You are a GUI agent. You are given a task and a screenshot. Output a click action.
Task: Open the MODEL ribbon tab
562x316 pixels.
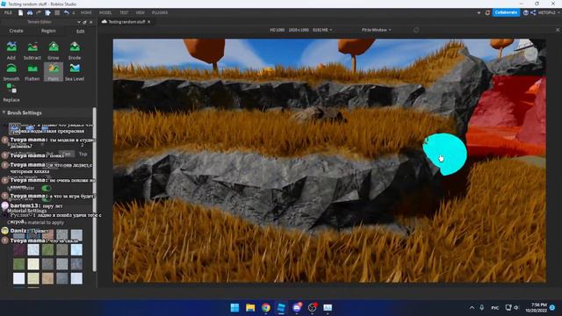pyautogui.click(x=105, y=12)
